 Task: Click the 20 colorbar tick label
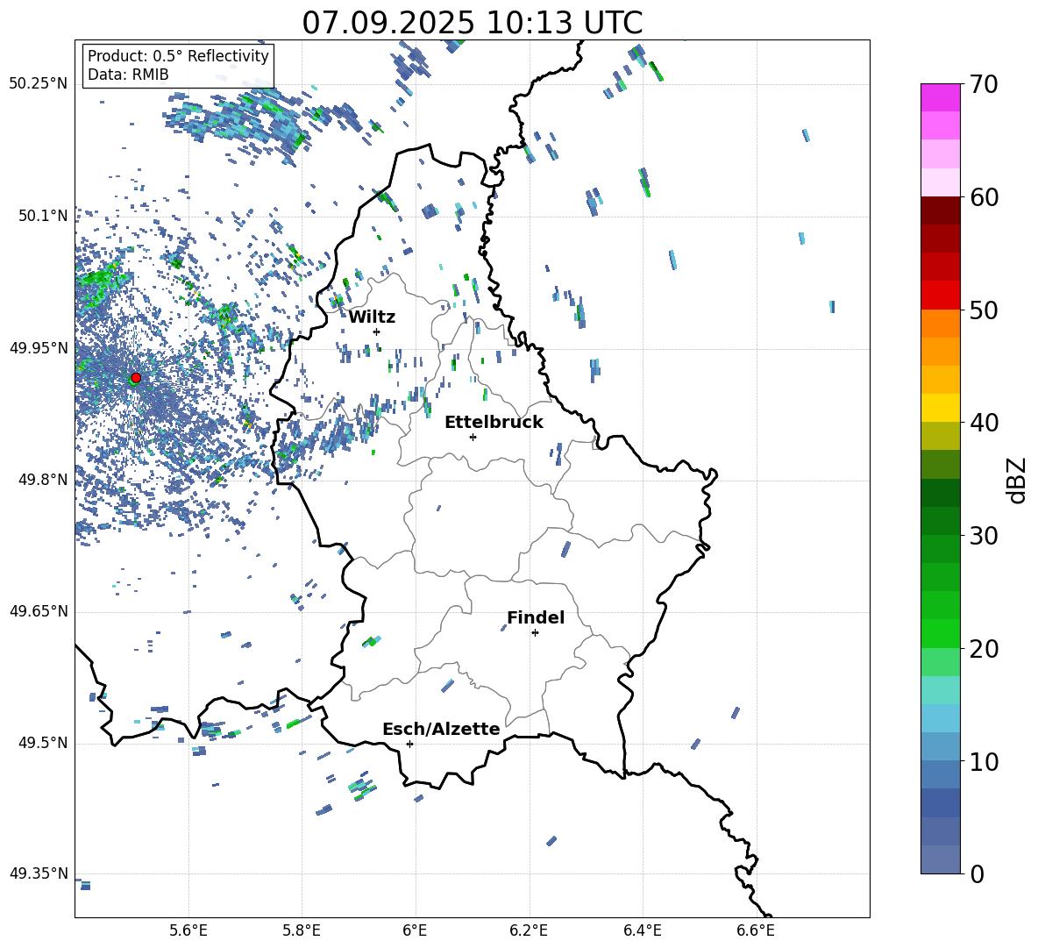point(984,649)
